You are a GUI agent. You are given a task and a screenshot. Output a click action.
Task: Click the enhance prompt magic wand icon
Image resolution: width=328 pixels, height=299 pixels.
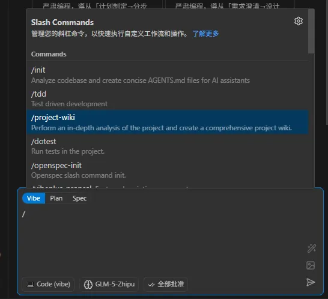coord(311,249)
